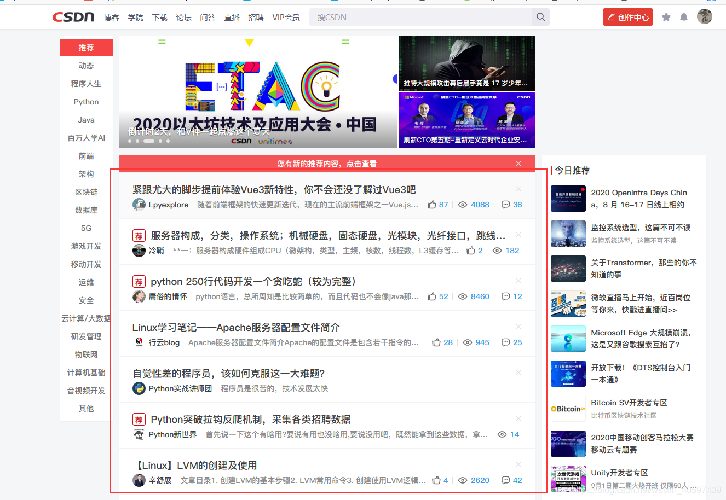Open article Python突破拉钩反爬机制
This screenshot has width=726, height=500.
tap(251, 420)
